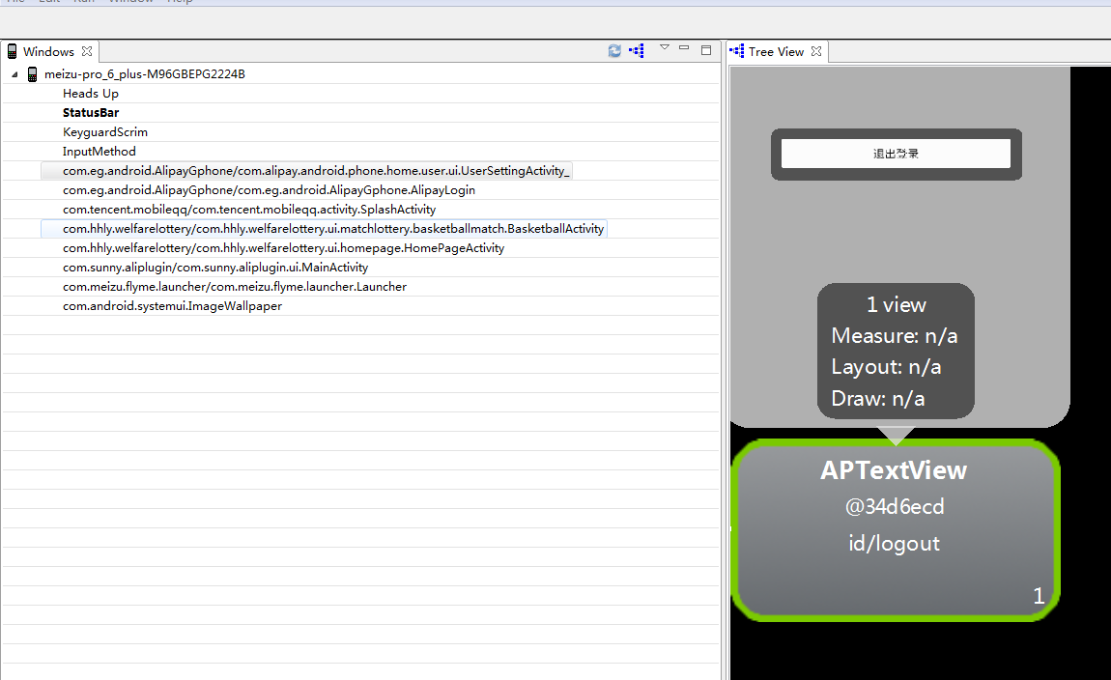Screen dimensions: 1111x680
Task: Select the BasketballActivity window entry
Action: 333,229
